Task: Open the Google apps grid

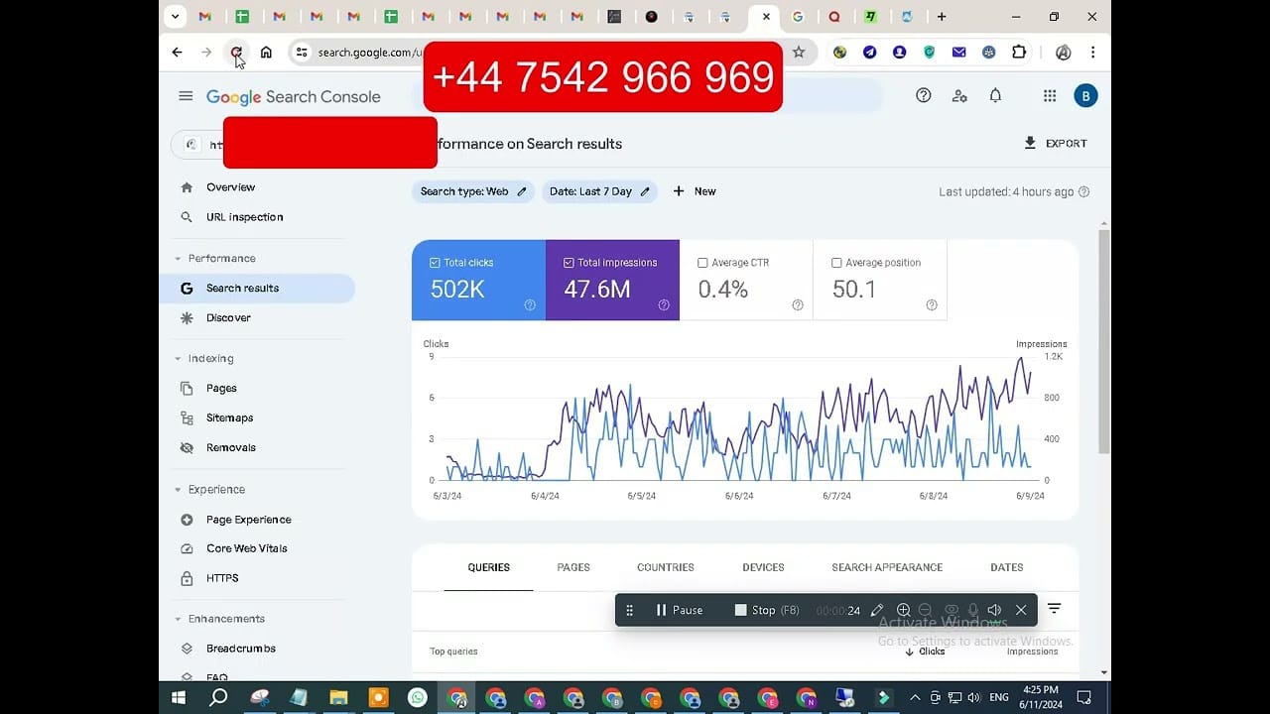Action: tap(1050, 96)
